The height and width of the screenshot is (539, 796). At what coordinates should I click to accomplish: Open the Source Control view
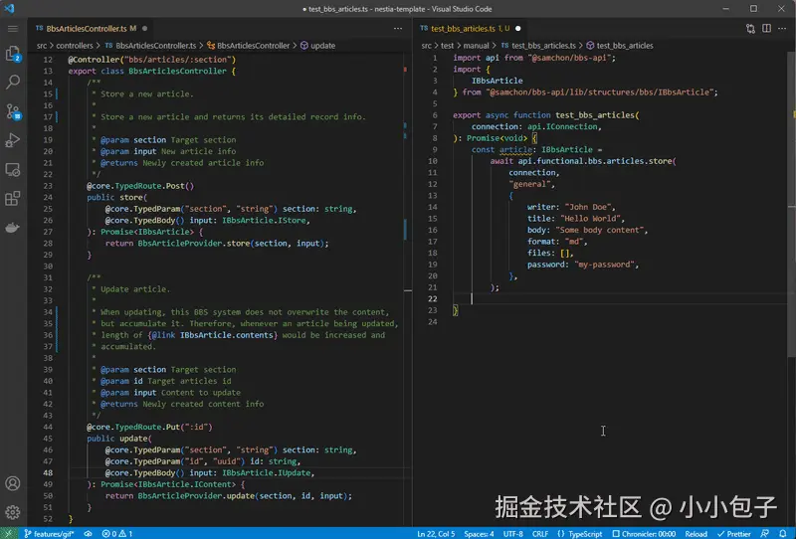[13, 111]
